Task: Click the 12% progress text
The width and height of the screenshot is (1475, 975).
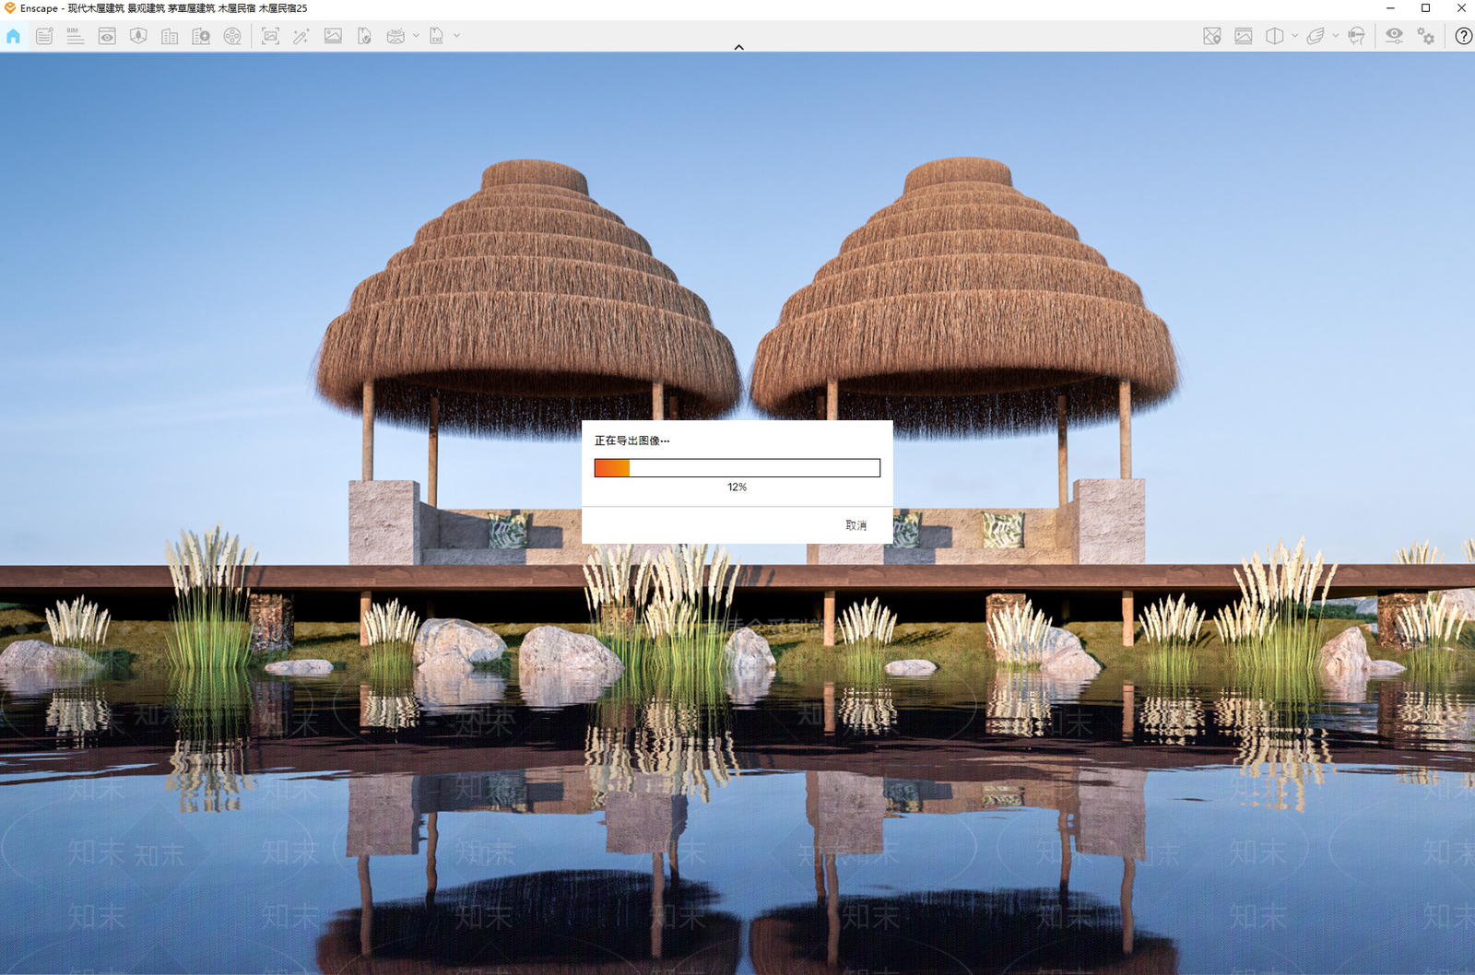Action: tap(737, 487)
